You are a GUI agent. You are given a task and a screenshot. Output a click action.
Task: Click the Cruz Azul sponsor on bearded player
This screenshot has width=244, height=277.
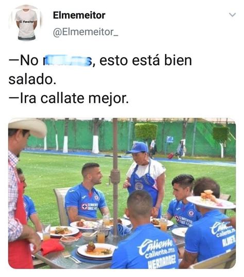click(x=90, y=206)
